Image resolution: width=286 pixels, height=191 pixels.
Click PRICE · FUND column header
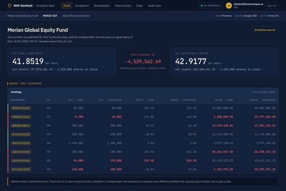[145, 100]
